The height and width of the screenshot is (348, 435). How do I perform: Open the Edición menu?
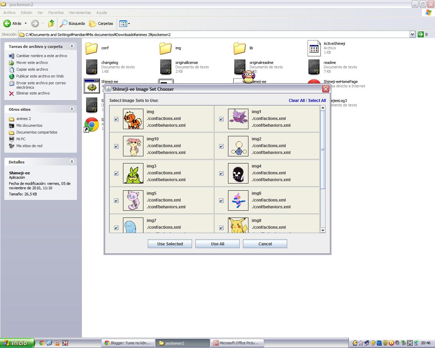click(x=27, y=13)
